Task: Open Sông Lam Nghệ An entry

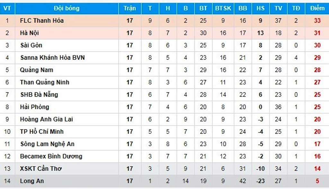Action: [47, 144]
